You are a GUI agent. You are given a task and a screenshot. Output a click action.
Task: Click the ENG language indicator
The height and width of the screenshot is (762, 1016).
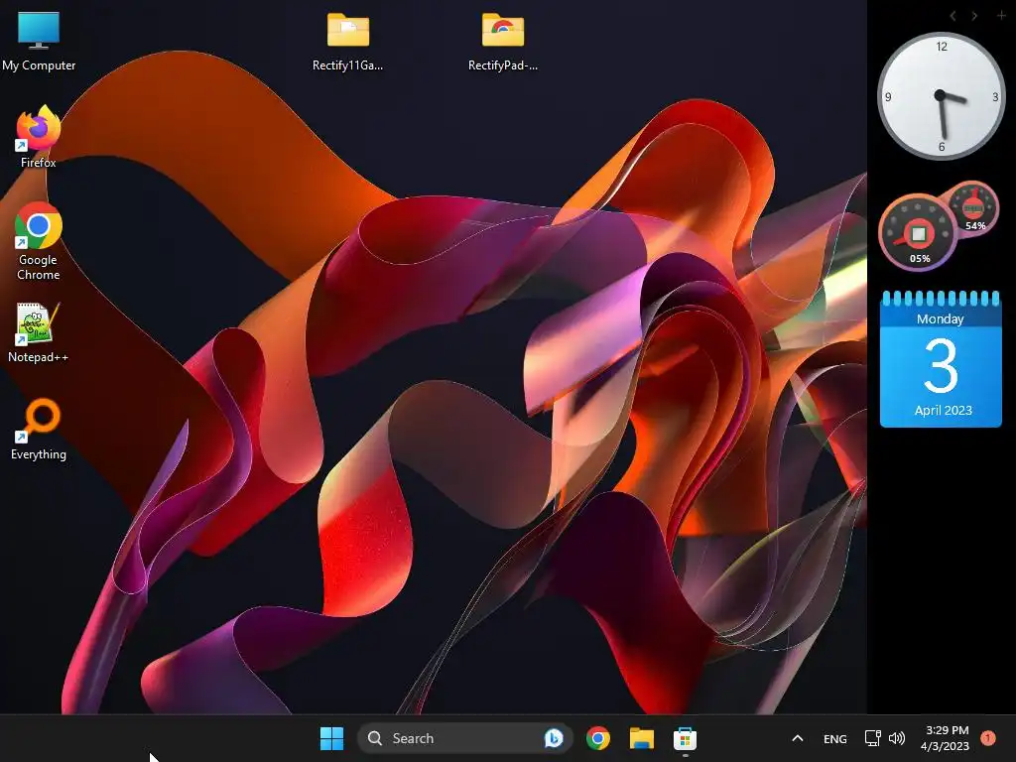pos(834,738)
